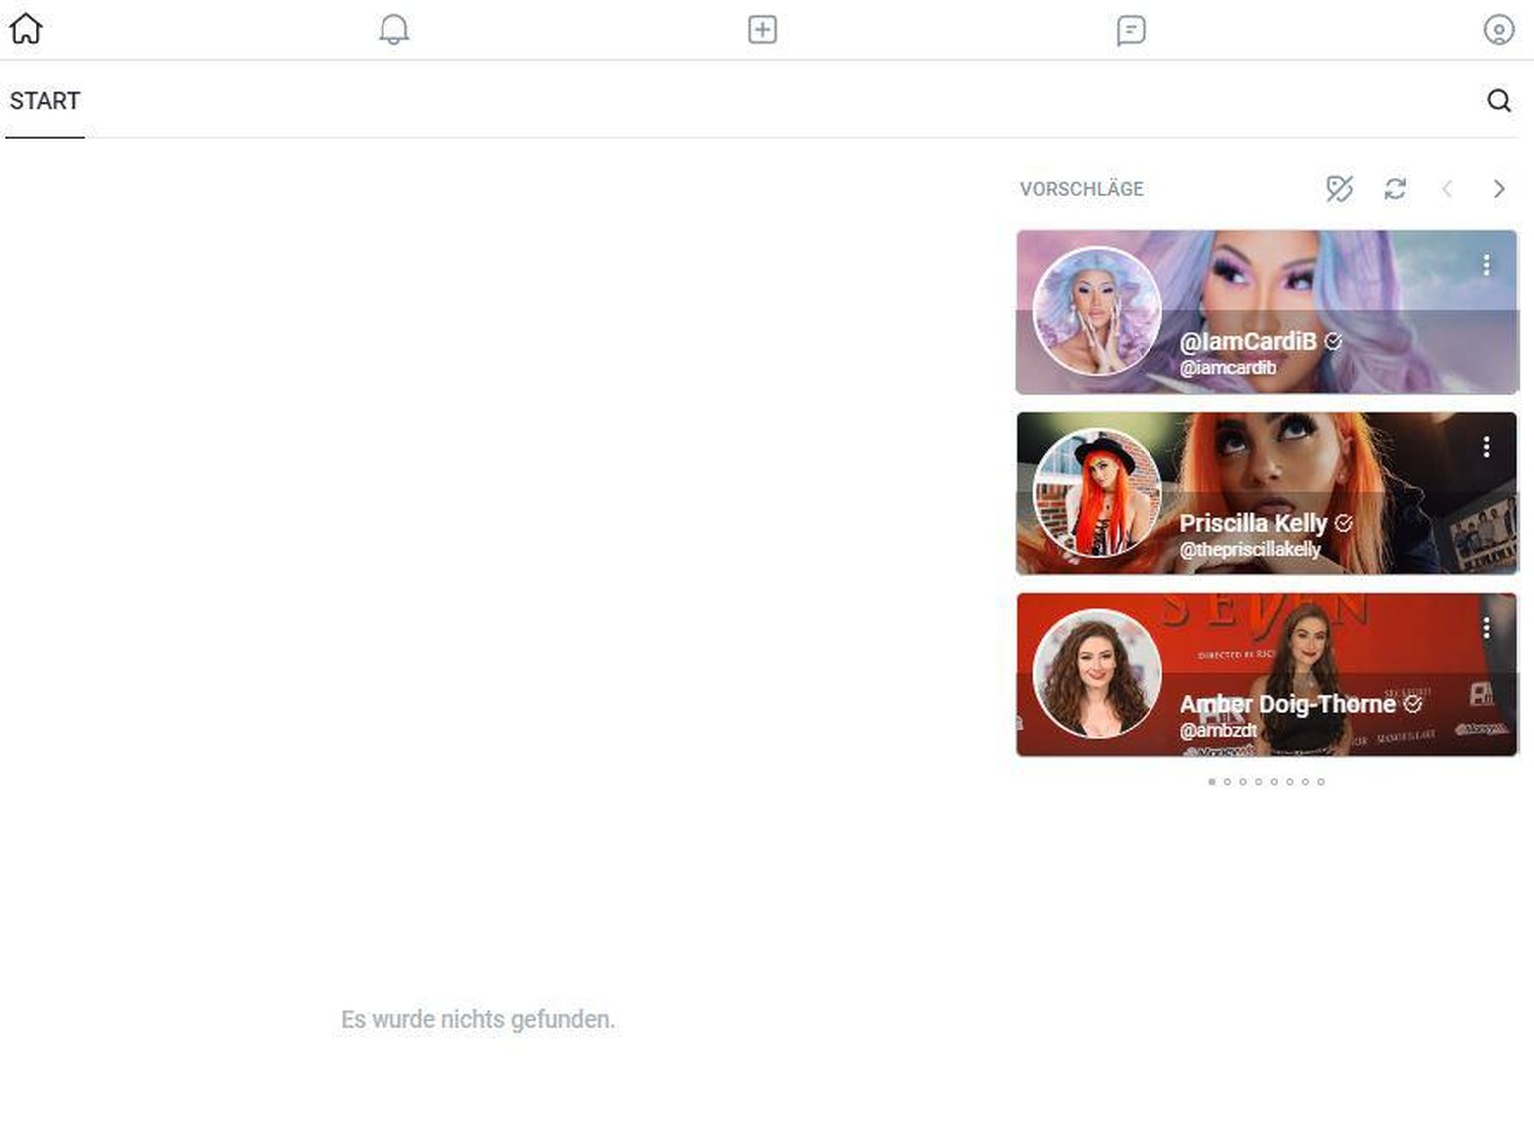Open the profile account icon
1534x1130 pixels.
click(x=1498, y=30)
